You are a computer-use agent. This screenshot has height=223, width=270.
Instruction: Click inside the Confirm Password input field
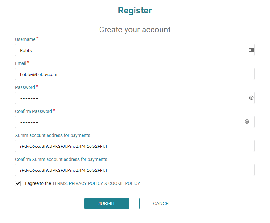click(135, 122)
